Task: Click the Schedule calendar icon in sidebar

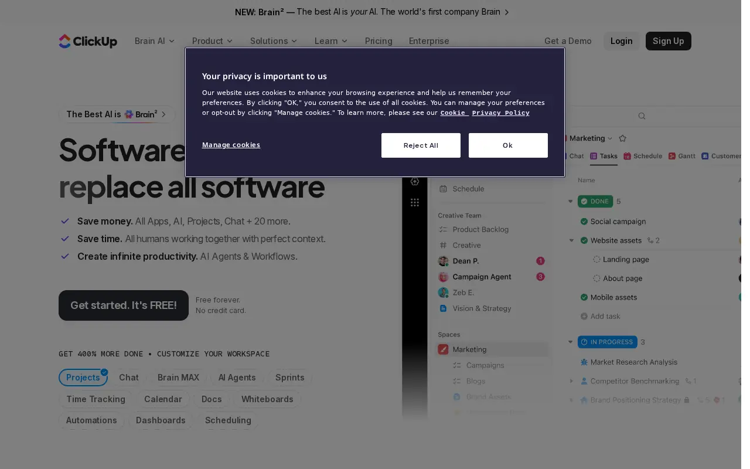Action: click(x=444, y=189)
